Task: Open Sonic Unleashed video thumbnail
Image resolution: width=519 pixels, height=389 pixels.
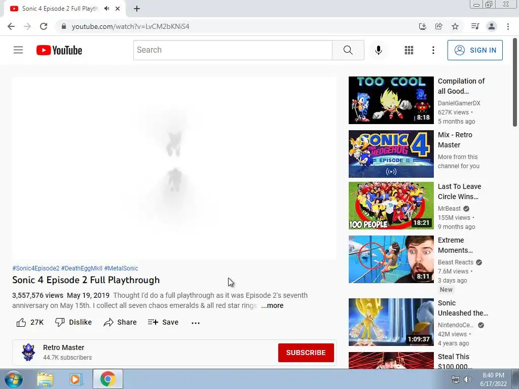Action: (x=391, y=322)
